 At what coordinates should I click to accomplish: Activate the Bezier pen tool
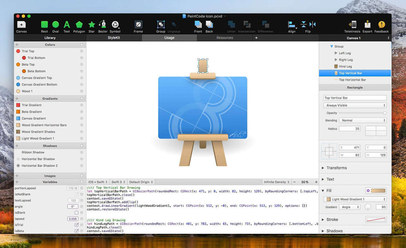click(103, 27)
